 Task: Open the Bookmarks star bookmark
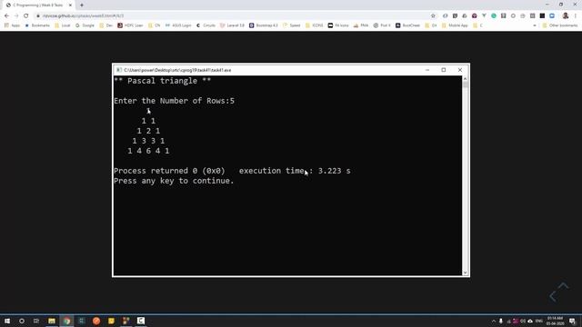coord(37,25)
